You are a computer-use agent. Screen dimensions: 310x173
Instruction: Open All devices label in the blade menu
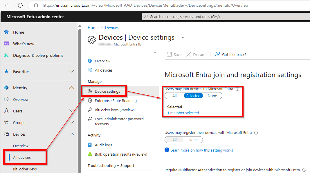104,70
